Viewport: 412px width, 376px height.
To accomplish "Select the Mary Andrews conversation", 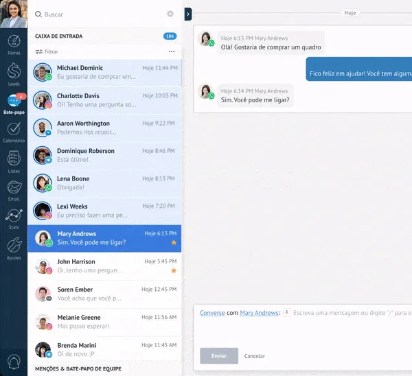I will (x=104, y=238).
